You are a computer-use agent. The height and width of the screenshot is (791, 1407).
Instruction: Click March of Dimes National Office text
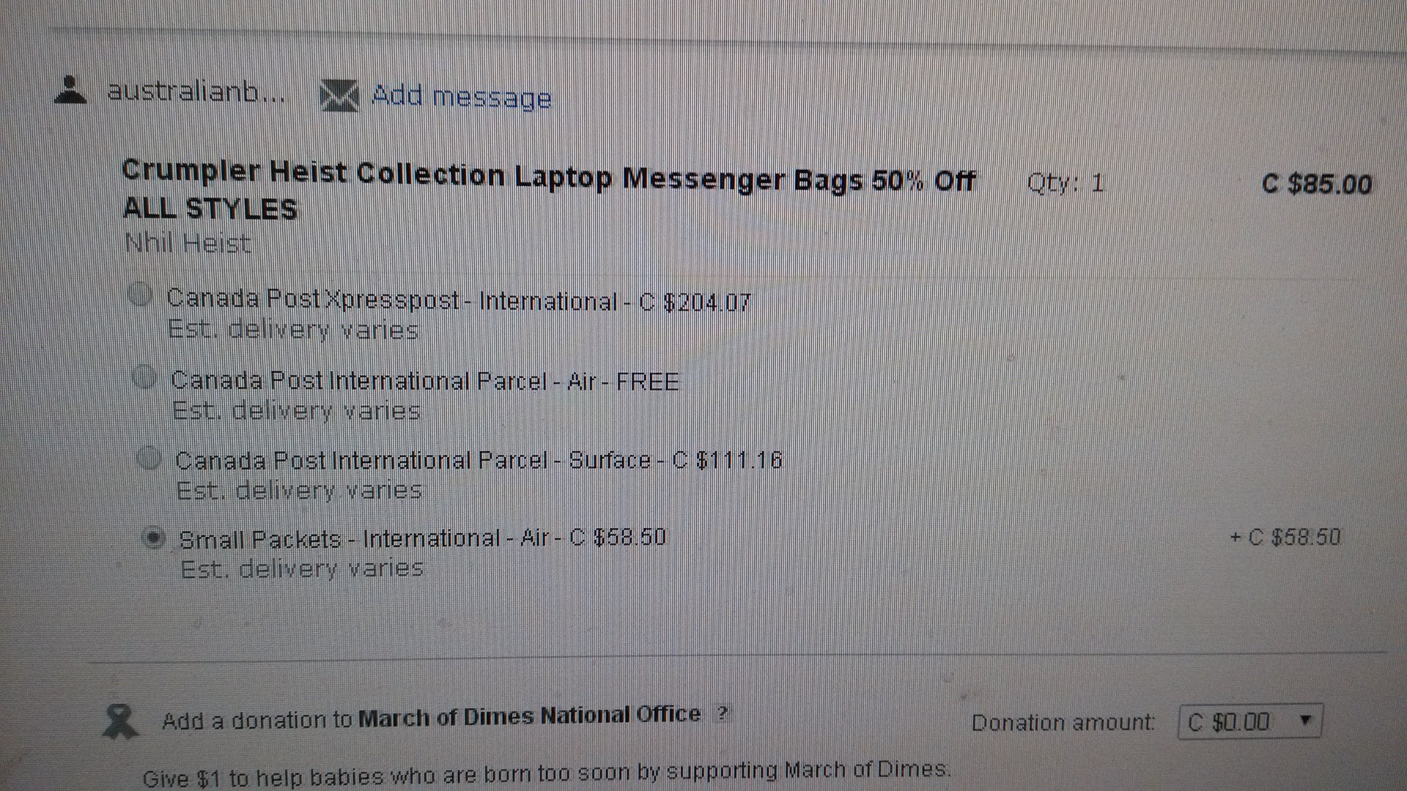[x=529, y=716]
